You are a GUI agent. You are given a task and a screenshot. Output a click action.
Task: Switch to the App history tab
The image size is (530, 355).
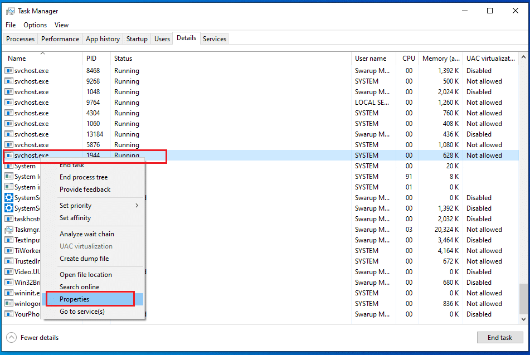[x=103, y=39]
